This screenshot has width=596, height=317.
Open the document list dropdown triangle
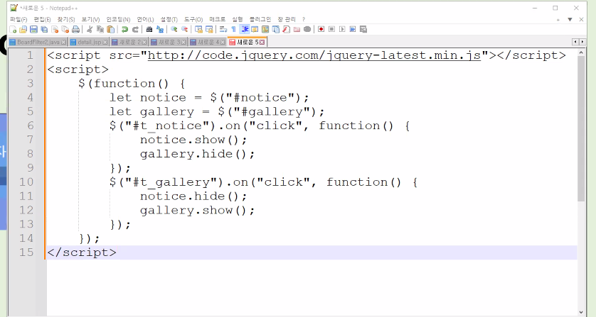pyautogui.click(x=570, y=19)
